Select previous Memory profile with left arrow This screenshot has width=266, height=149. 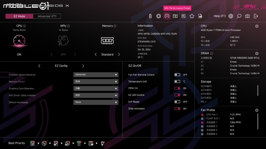click(96, 55)
